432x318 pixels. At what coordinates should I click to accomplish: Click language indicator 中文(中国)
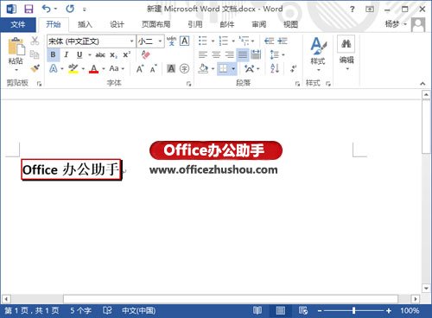point(139,310)
